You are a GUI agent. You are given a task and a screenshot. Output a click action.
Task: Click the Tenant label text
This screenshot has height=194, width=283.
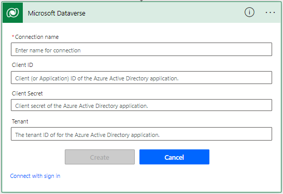coord(20,121)
